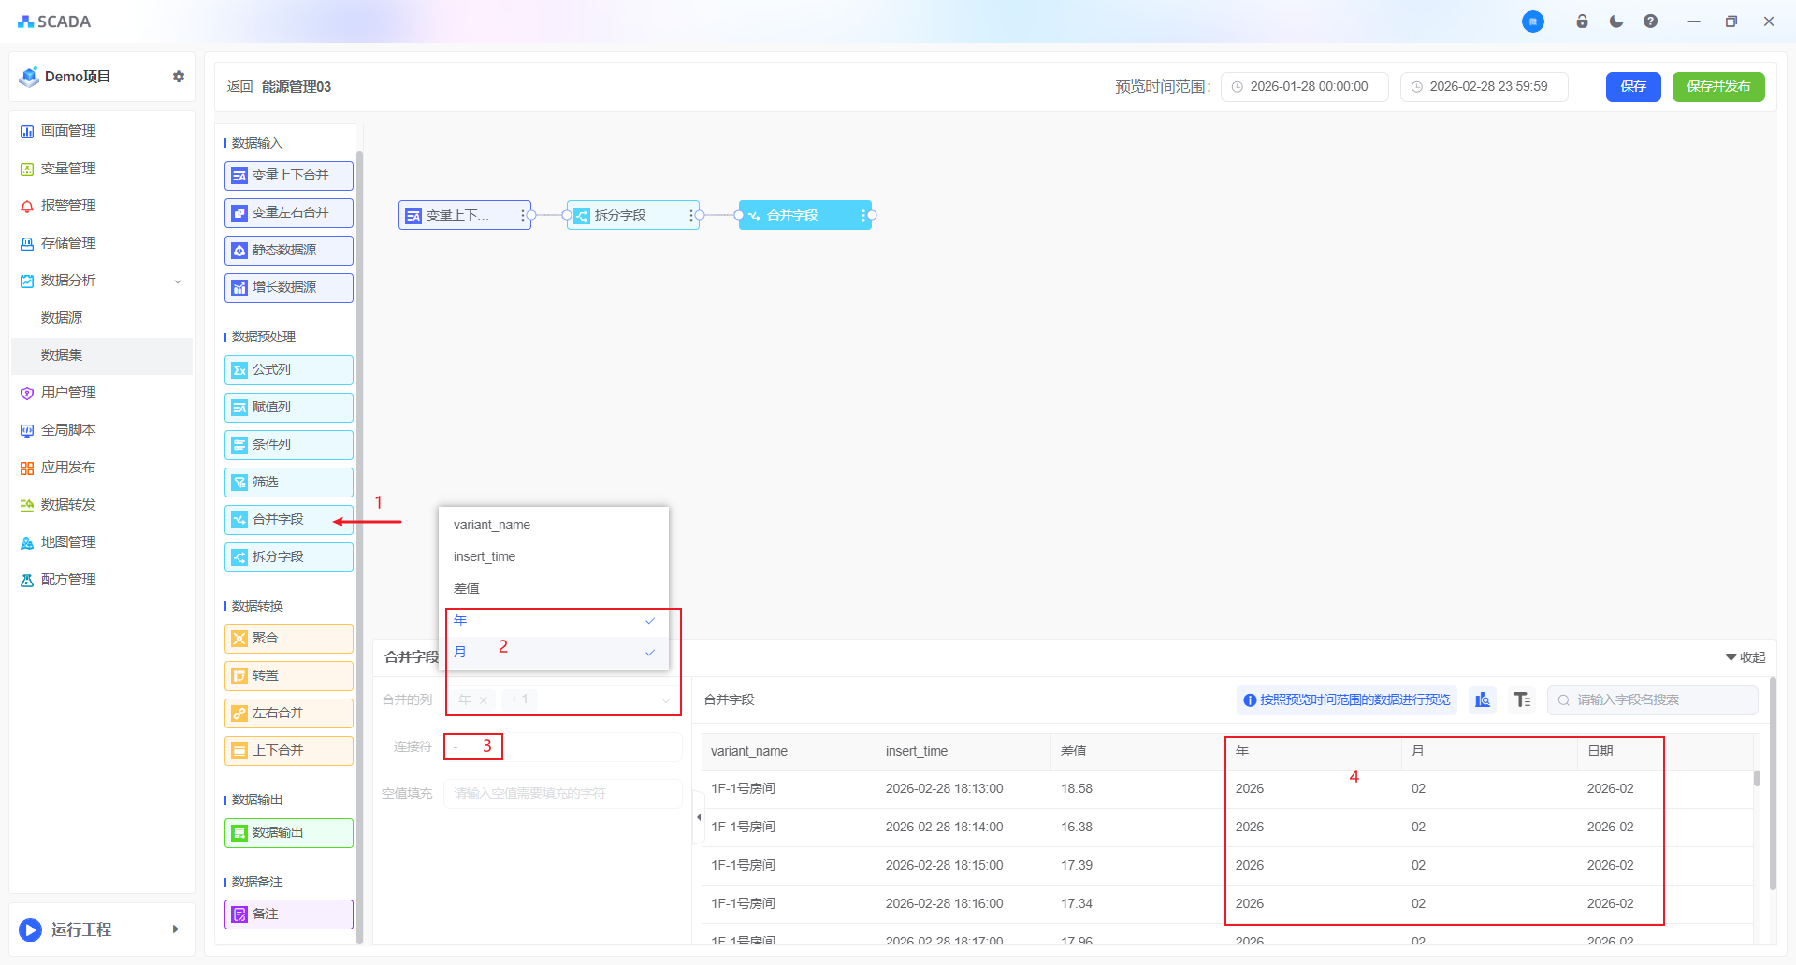Image resolution: width=1796 pixels, height=965 pixels.
Task: Click the lock icon in title bar
Action: pos(1582,22)
